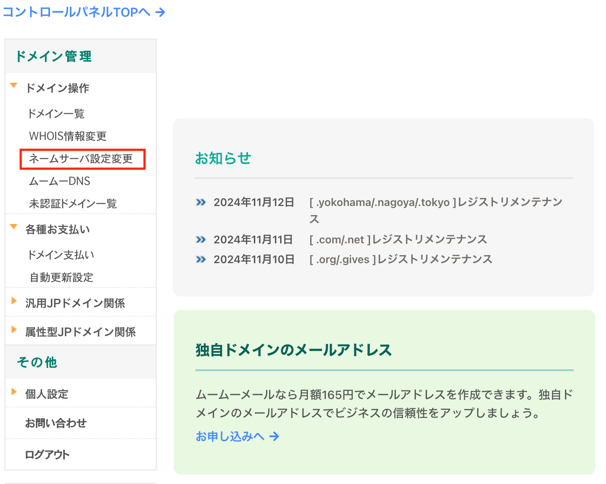Click ログアウト at the bottom of the sidebar

47,454
